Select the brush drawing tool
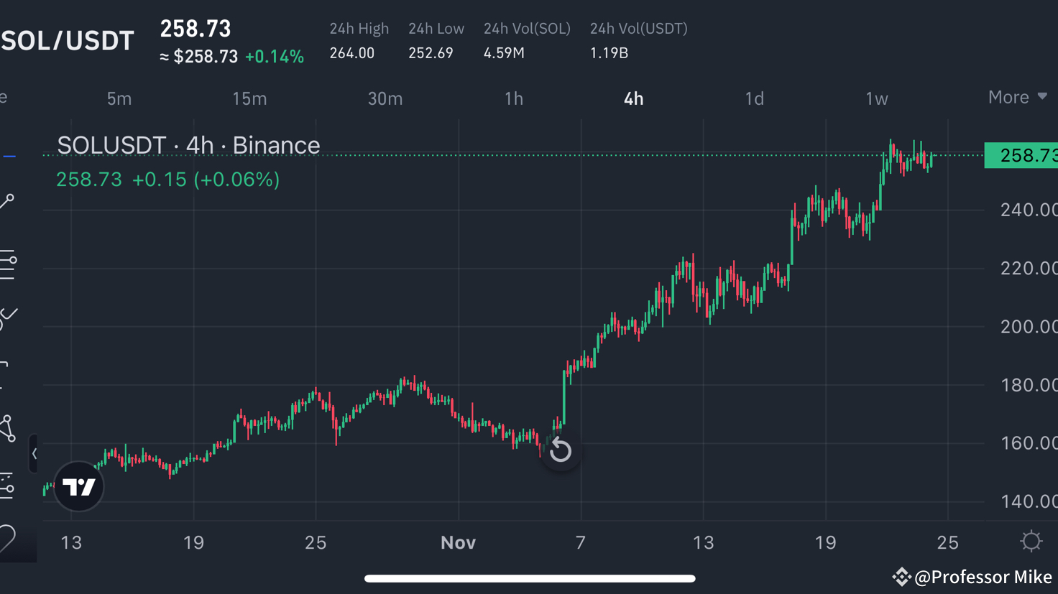 (x=8, y=316)
